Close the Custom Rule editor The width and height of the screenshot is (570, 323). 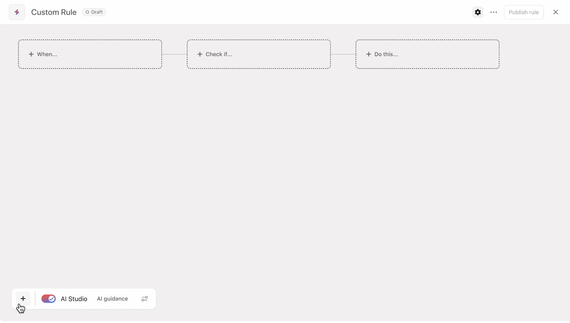[x=556, y=12]
